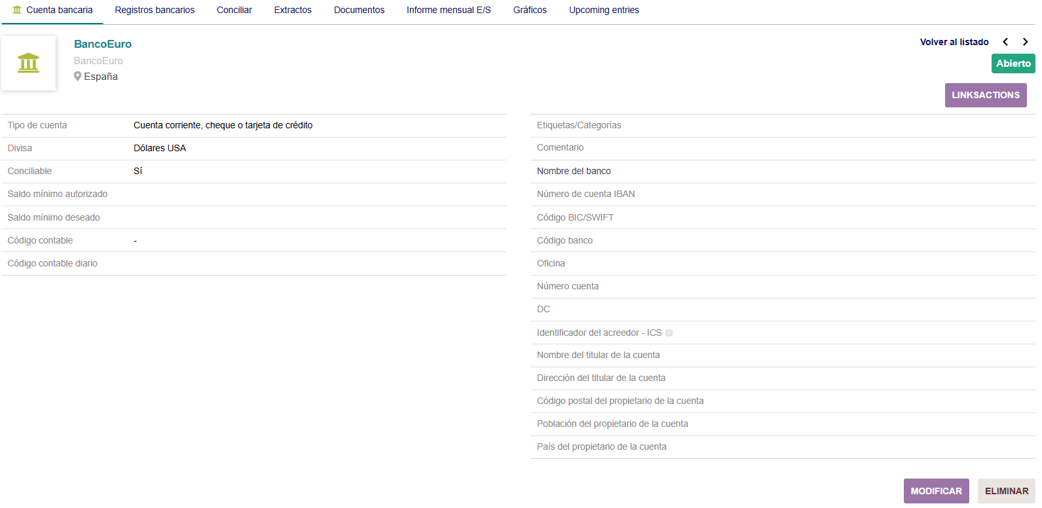Viewport: 1042px width, 508px height.
Task: Open the Extractos tab
Action: pyautogui.click(x=293, y=10)
